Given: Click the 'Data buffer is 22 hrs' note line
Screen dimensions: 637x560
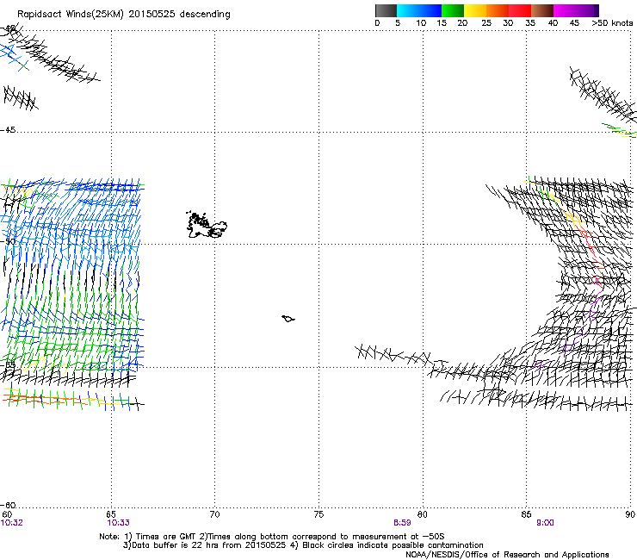Looking at the screenshot, I should tap(303, 545).
